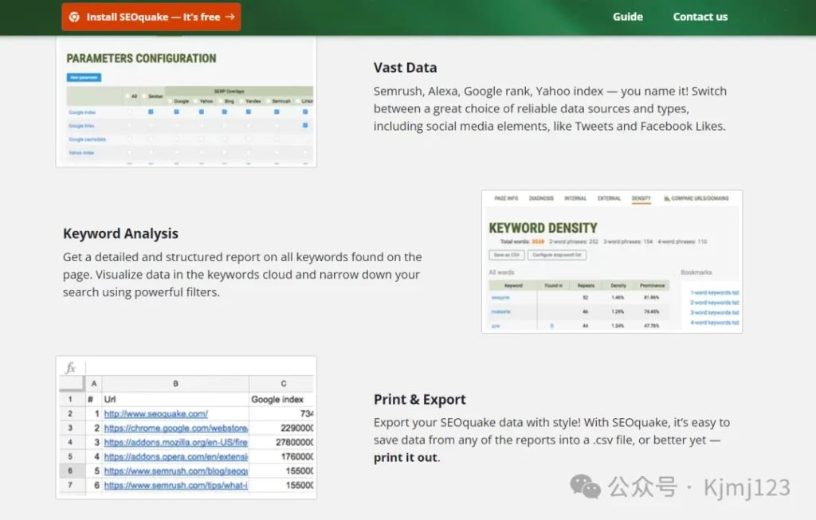The image size is (816, 520).
Task: Open the COMPARE URLS/DOMAINS tab
Action: click(696, 198)
